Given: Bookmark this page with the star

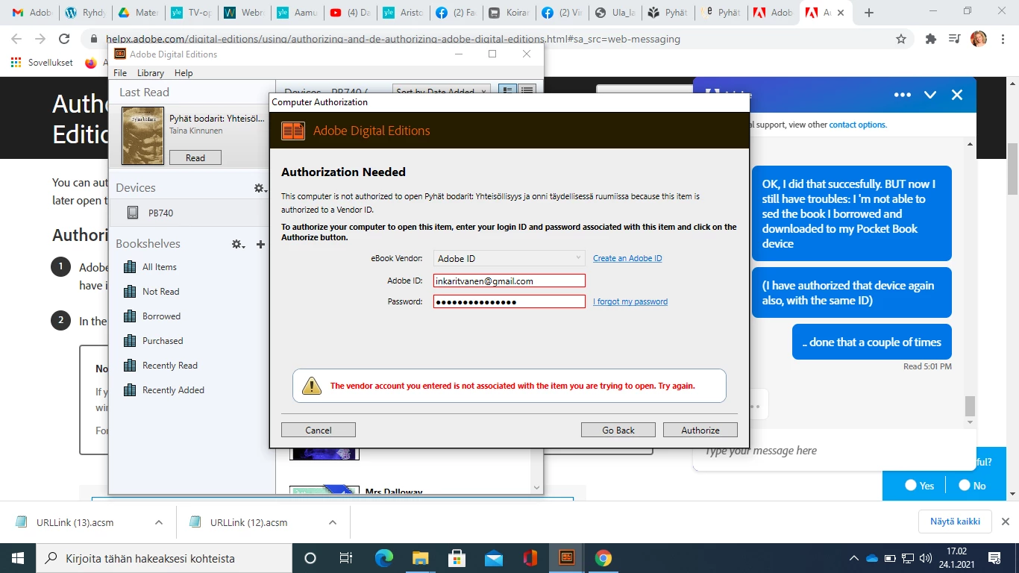Looking at the screenshot, I should click(901, 39).
